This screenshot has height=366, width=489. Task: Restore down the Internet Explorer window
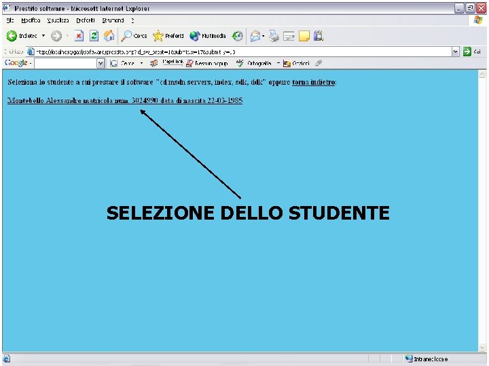pyautogui.click(x=470, y=8)
